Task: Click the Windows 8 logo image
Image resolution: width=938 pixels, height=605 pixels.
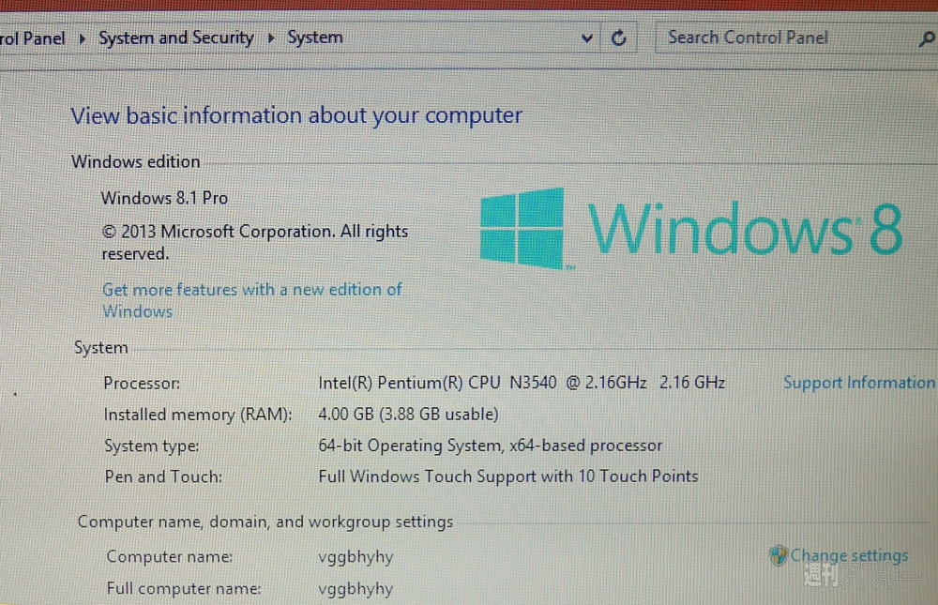Action: click(x=691, y=229)
